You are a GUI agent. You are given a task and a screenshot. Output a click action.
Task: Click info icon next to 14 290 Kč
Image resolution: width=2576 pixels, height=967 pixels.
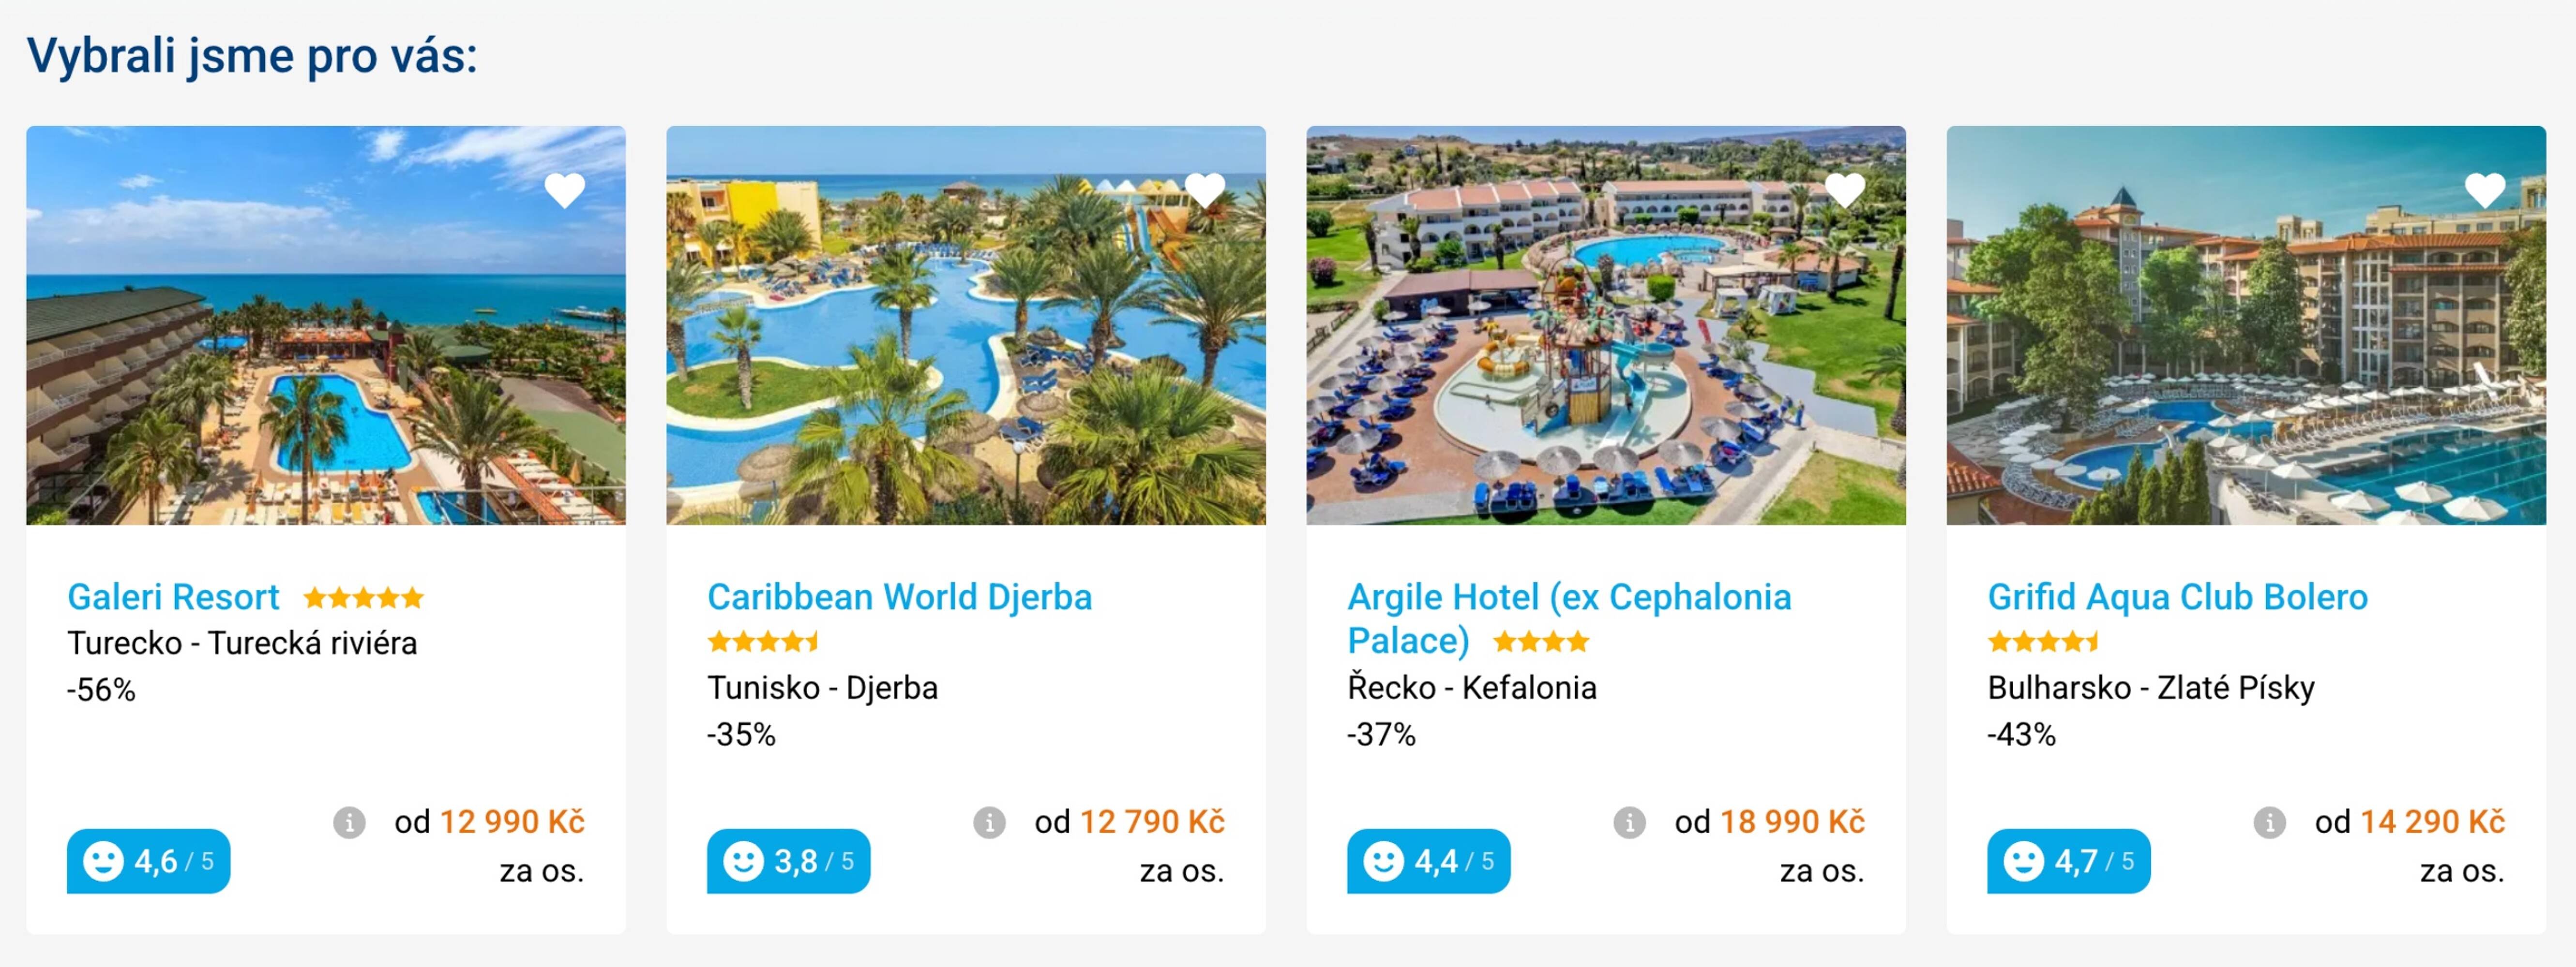(2269, 823)
